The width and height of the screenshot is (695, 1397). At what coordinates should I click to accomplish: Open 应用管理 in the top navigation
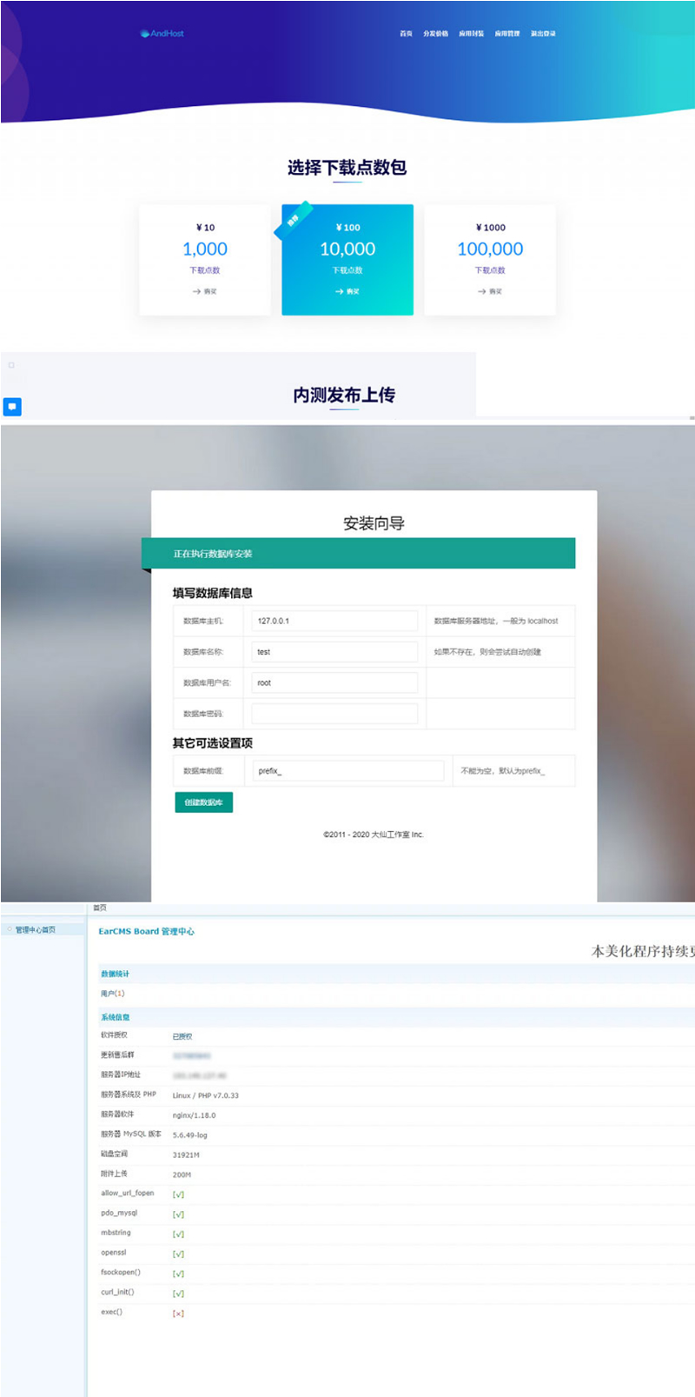point(506,34)
